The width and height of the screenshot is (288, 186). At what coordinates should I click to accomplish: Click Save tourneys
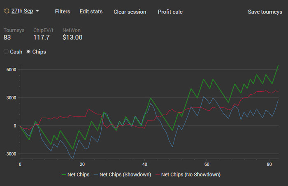pyautogui.click(x=265, y=12)
